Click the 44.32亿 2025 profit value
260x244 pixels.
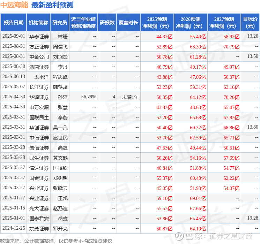click(x=164, y=37)
